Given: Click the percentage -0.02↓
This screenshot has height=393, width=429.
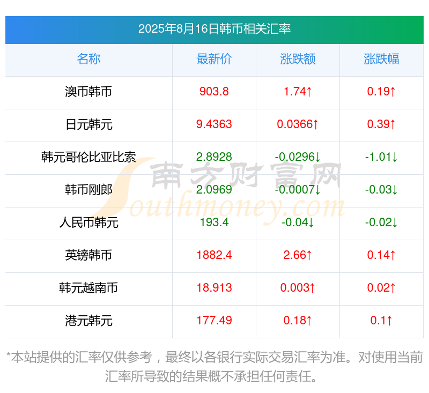Looking at the screenshot, I should [381, 223].
